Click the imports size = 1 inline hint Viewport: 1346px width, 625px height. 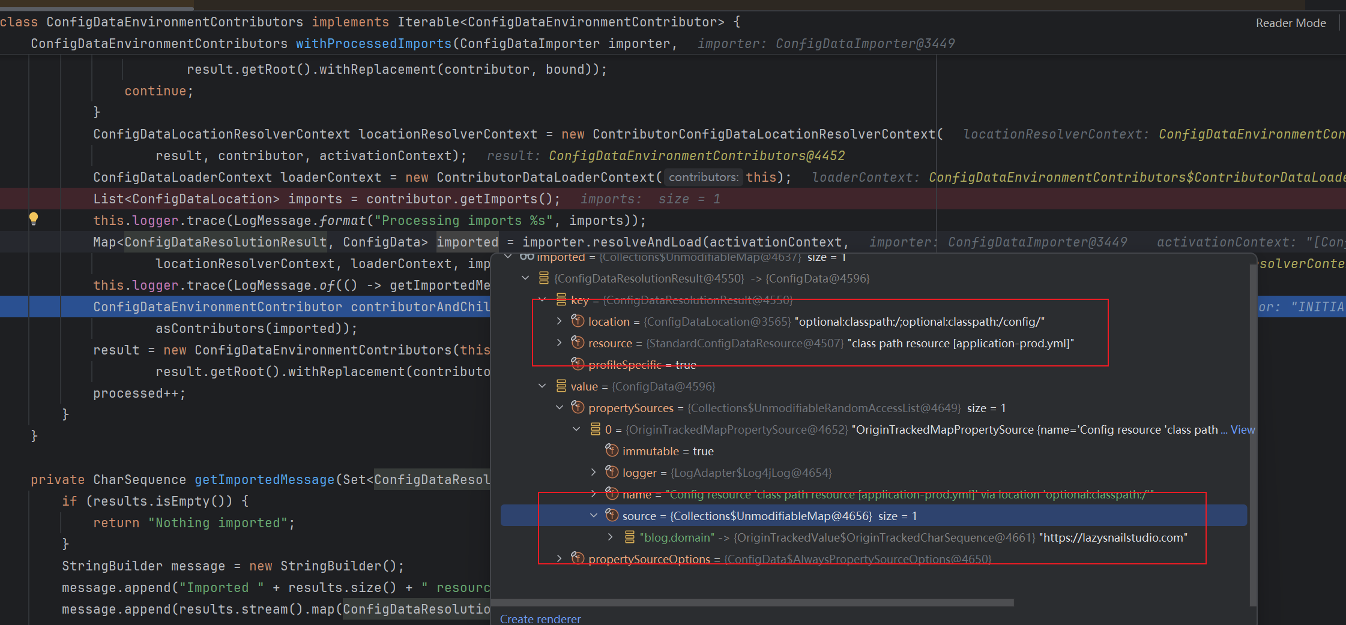[x=650, y=199]
